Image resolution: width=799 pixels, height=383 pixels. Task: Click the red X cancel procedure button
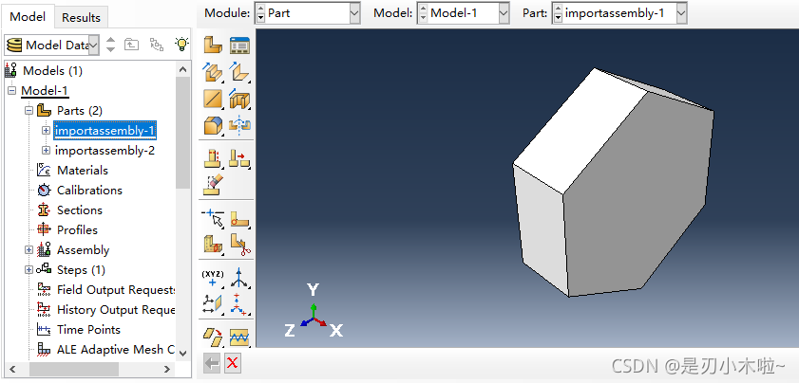233,363
